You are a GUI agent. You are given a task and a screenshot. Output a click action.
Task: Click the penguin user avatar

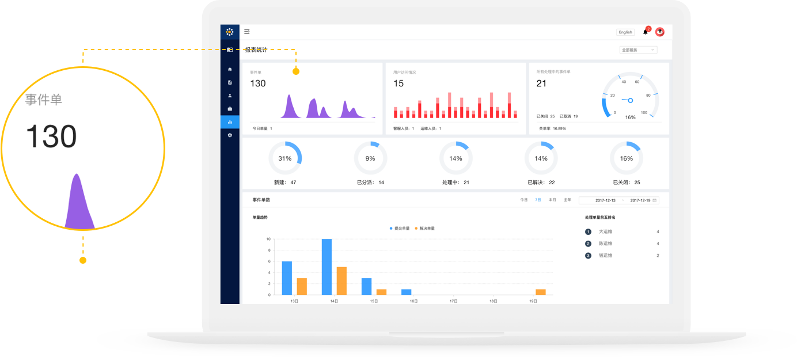point(660,32)
